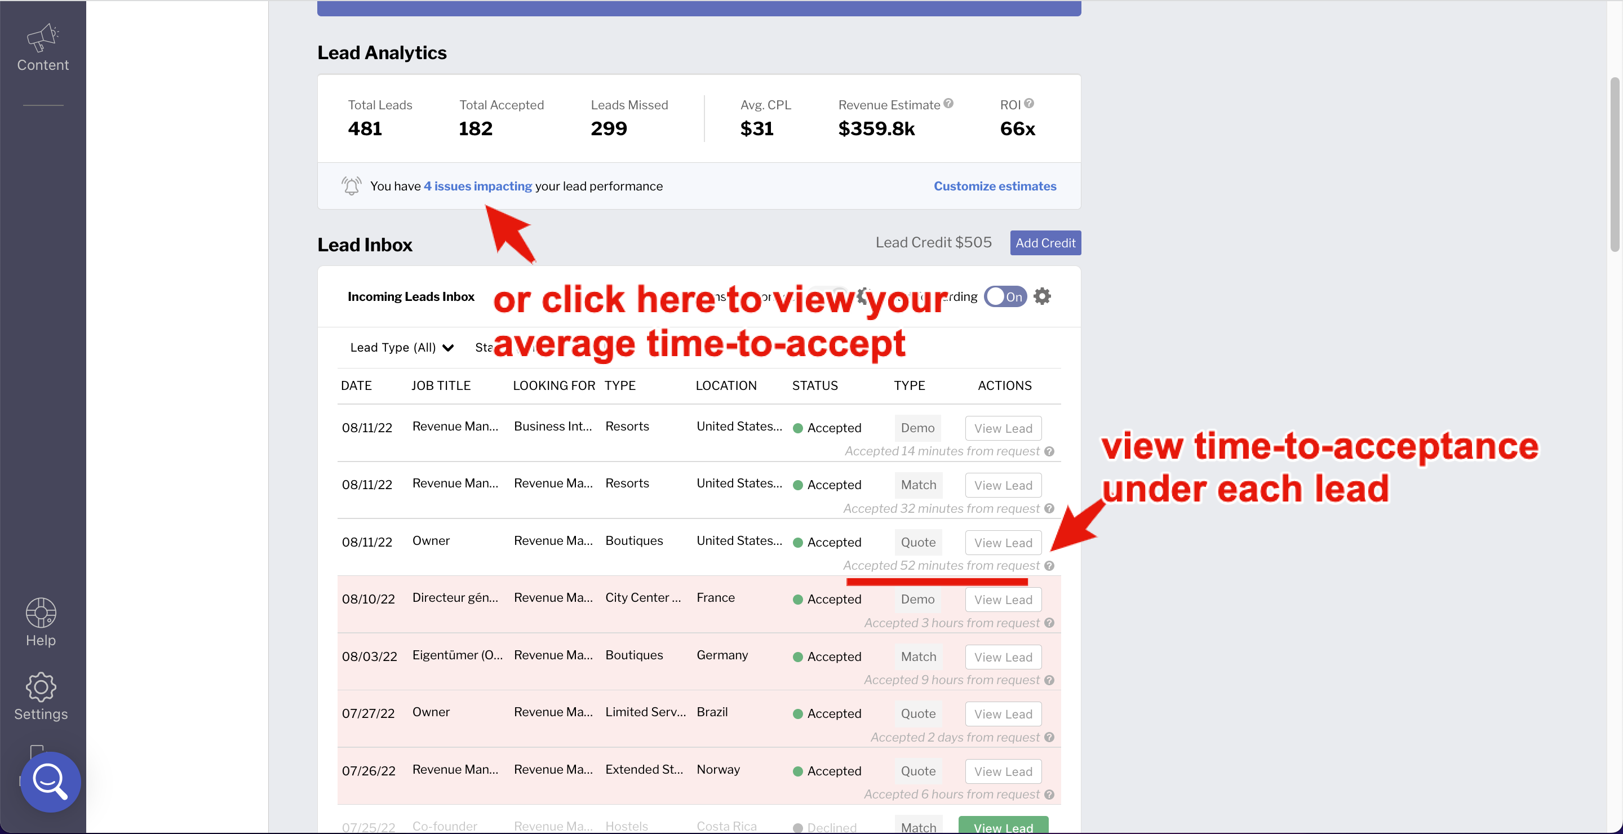
Task: Click the alarm bell issues icon
Action: (x=351, y=186)
